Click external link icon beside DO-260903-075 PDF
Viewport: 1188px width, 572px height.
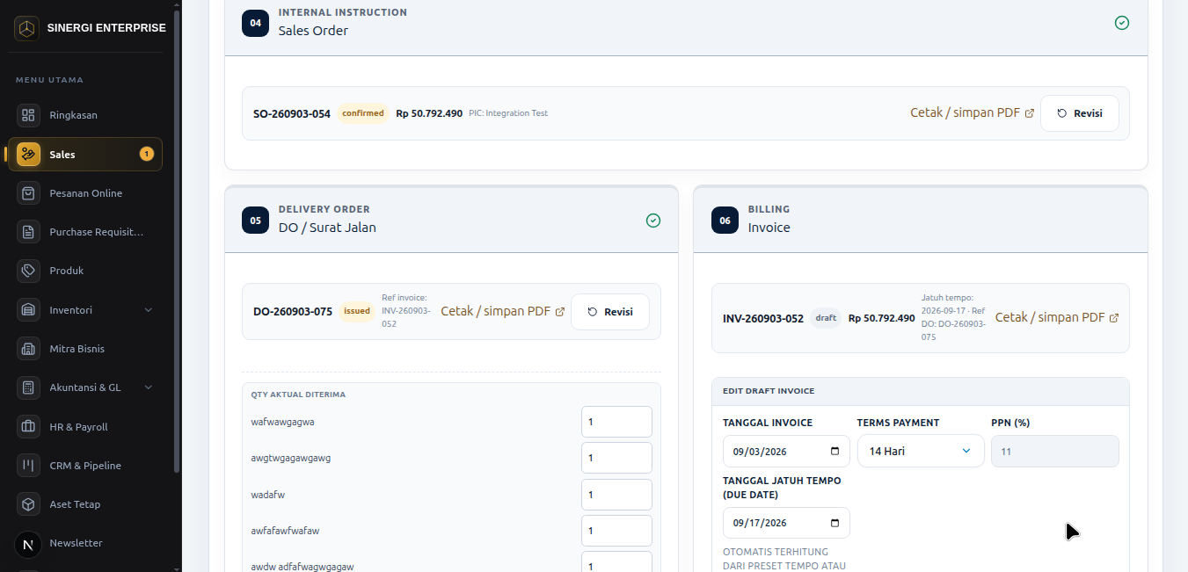point(560,312)
